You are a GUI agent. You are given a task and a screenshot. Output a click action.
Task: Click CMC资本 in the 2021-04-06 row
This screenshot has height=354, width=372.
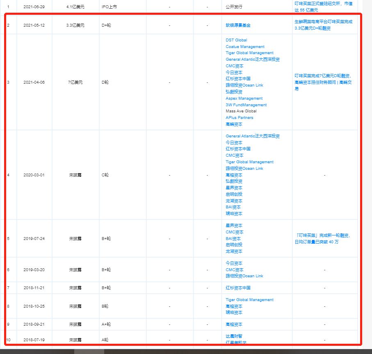pyautogui.click(x=235, y=66)
